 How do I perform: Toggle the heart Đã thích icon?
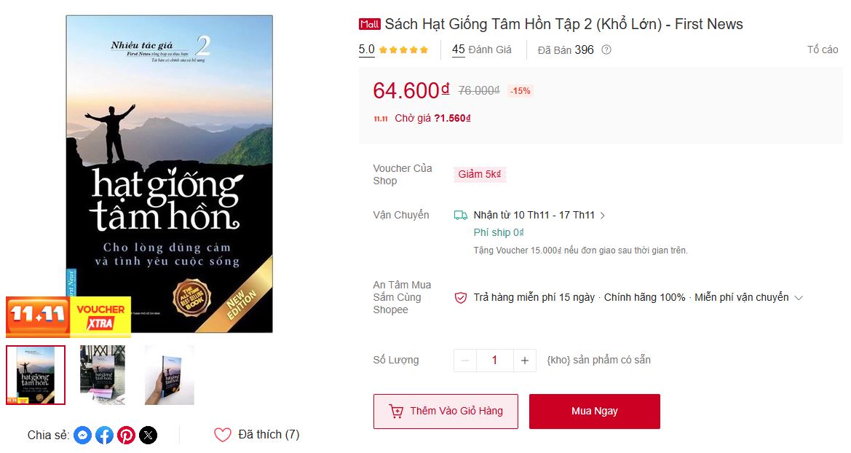[x=223, y=435]
